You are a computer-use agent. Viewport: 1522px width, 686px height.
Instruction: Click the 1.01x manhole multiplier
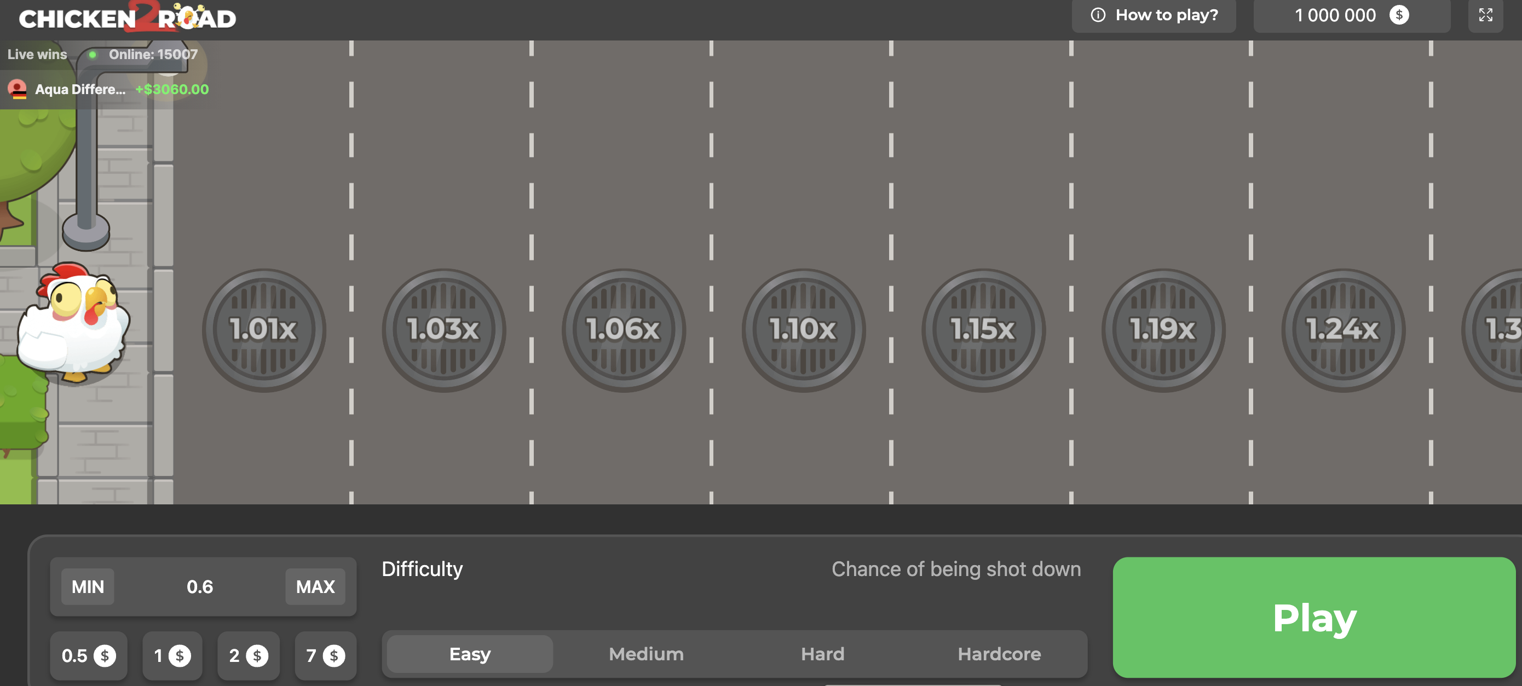coord(263,329)
